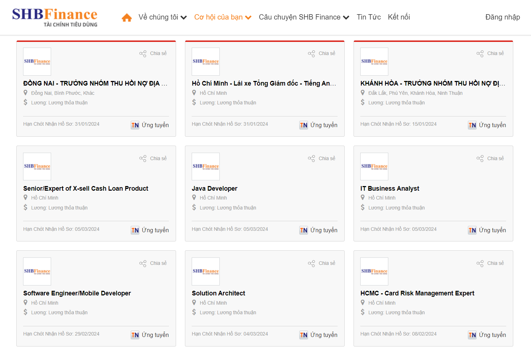Open the IT Business Analyst job title
The width and height of the screenshot is (531, 354).
coord(390,189)
